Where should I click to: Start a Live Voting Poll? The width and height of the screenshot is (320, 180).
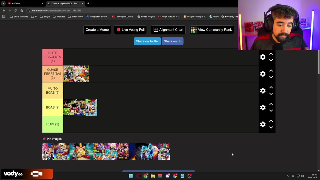coord(130,30)
